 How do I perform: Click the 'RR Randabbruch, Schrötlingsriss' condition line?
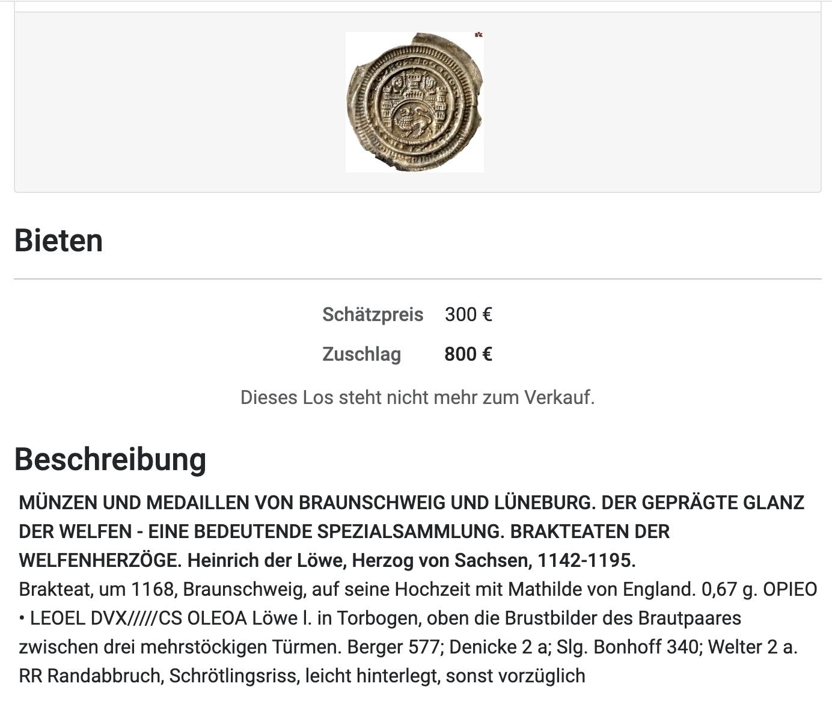click(159, 676)
